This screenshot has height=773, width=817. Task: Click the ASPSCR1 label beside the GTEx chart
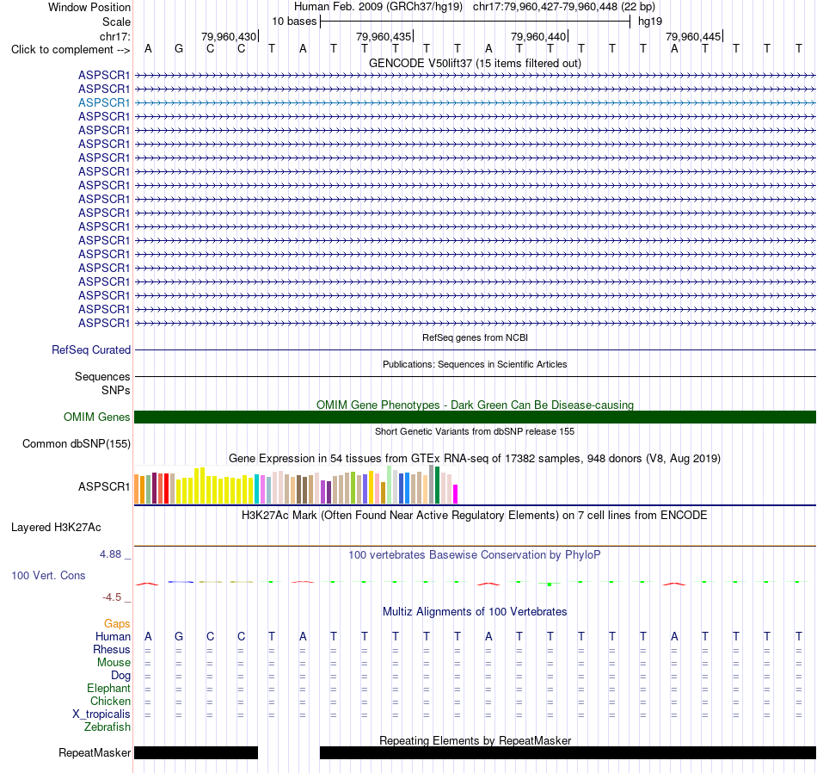coord(104,486)
